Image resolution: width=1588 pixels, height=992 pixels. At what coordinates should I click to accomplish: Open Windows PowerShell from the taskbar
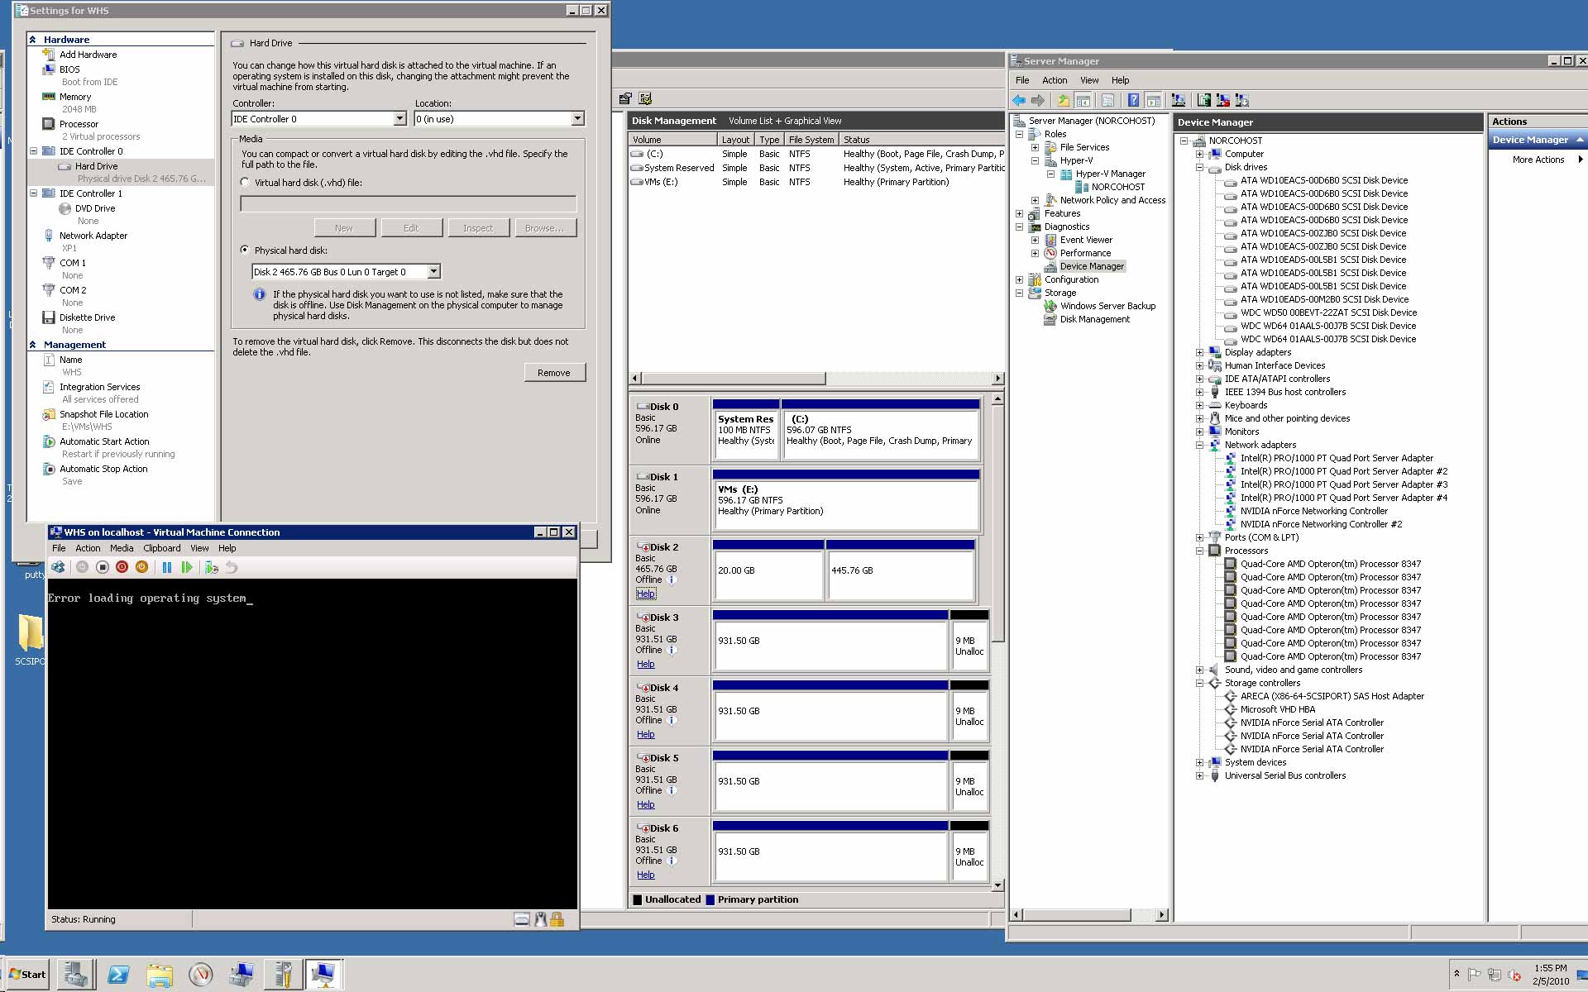click(118, 975)
